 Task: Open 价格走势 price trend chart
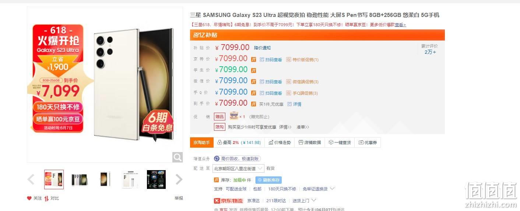tap(280, 143)
